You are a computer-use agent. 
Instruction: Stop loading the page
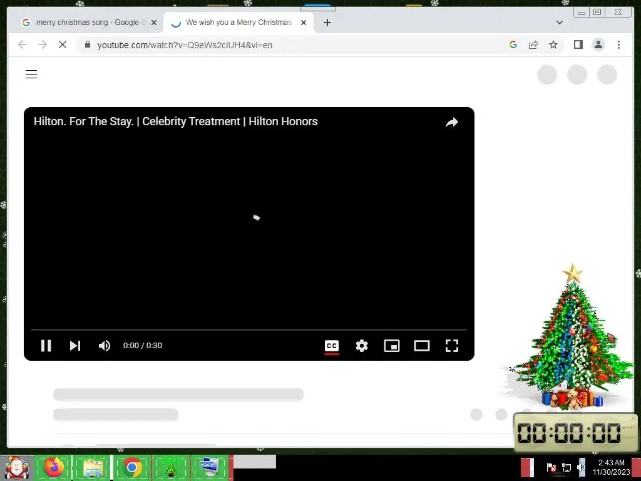(63, 44)
